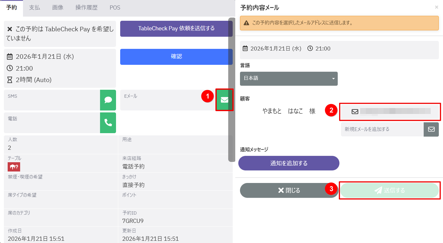443x243 pixels.
Task: Open the POS tab
Action: (115, 8)
